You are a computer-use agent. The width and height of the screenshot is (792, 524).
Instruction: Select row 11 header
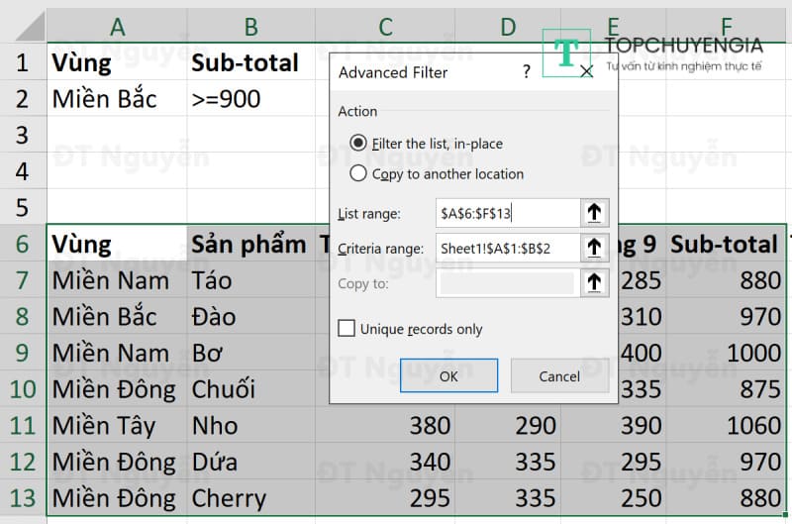click(22, 425)
